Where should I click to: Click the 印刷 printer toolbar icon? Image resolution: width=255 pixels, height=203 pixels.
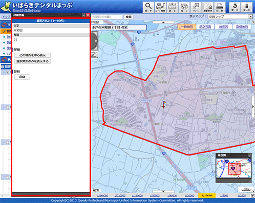220,7
